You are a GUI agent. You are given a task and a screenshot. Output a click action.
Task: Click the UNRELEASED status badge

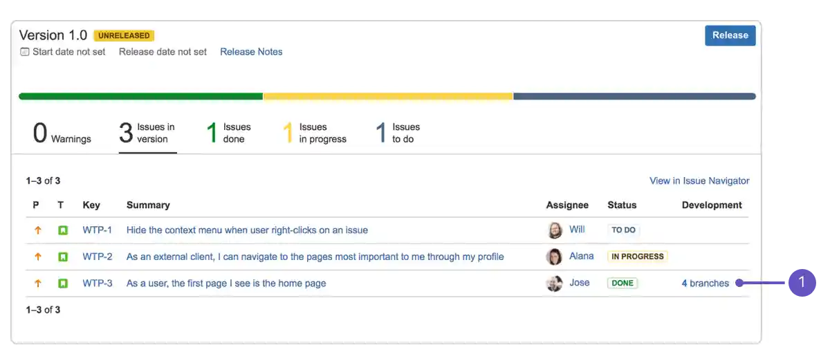[124, 35]
